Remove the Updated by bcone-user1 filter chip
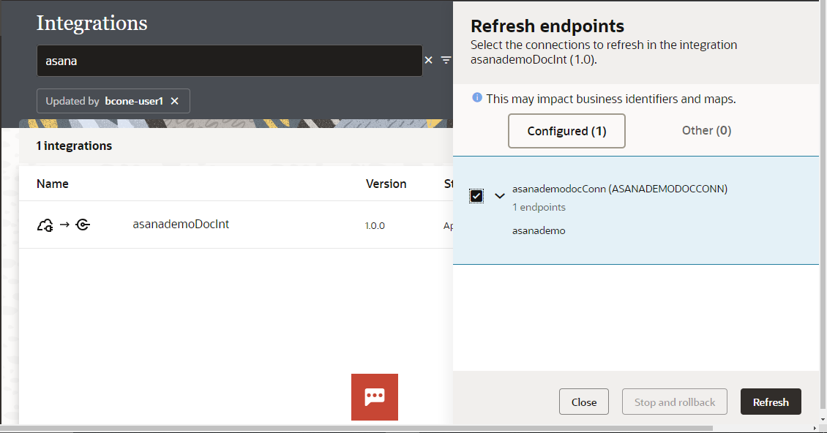 click(x=174, y=101)
